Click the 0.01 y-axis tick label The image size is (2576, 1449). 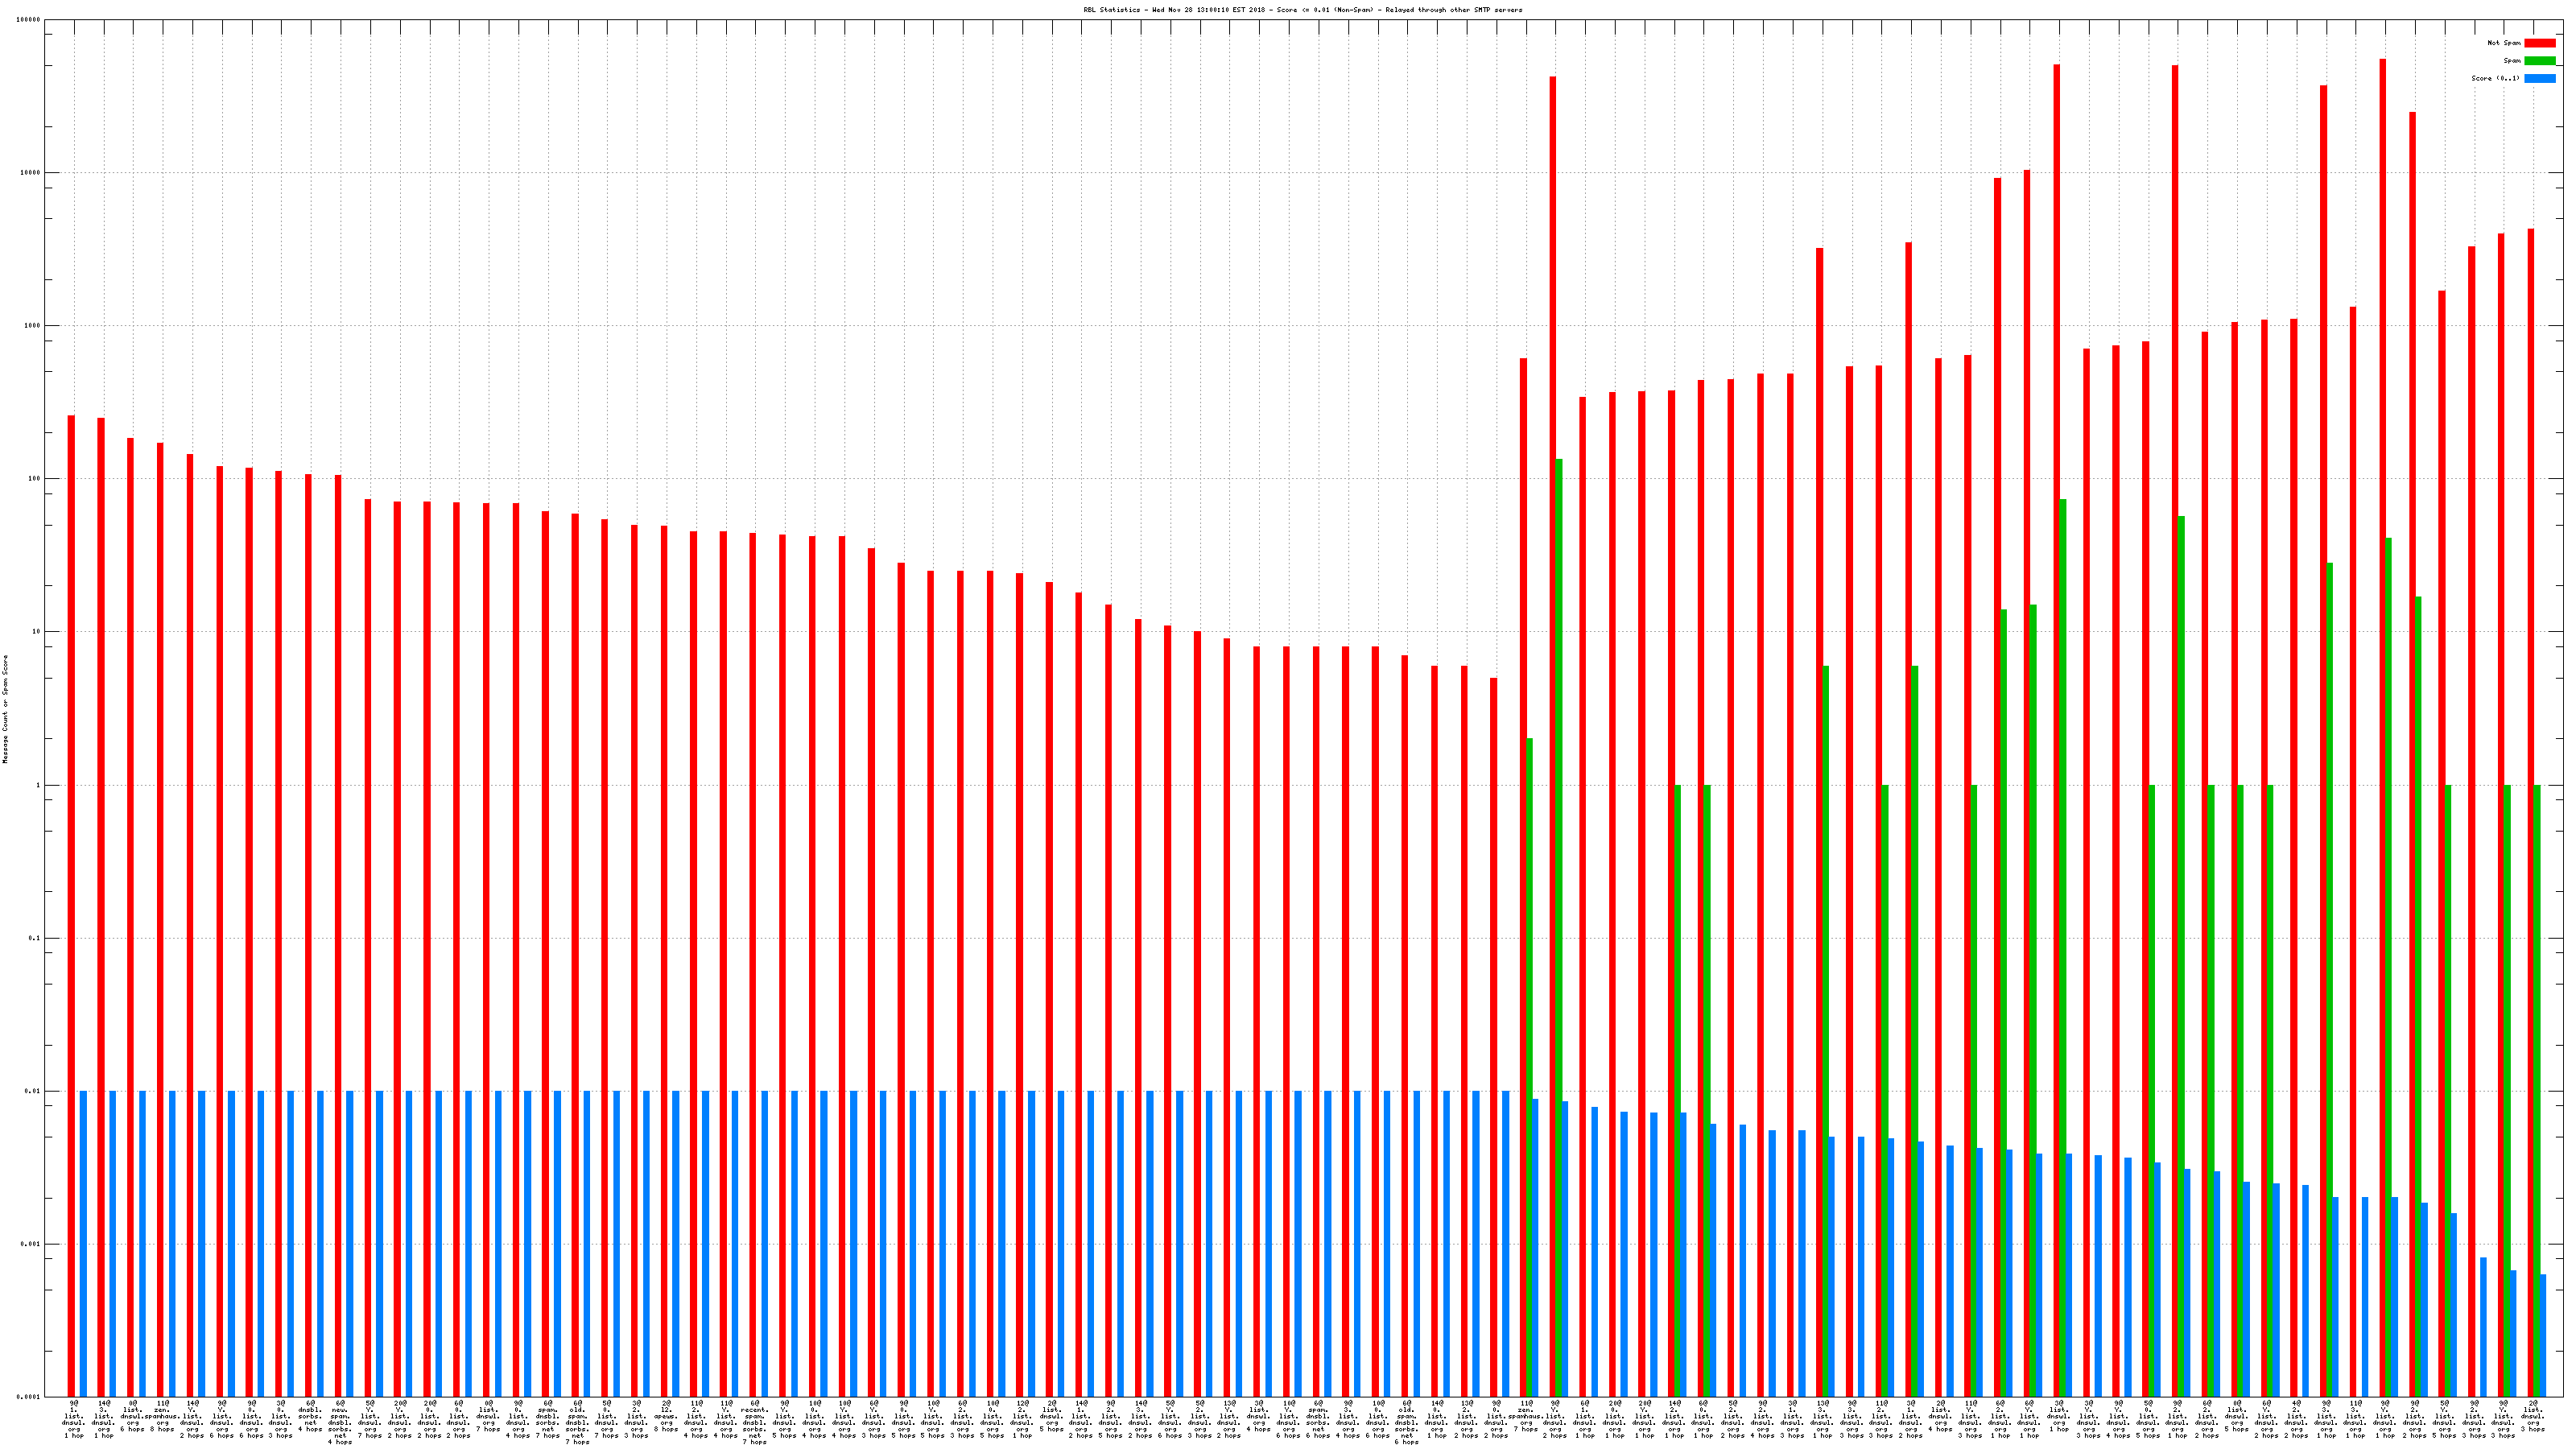34,1091
